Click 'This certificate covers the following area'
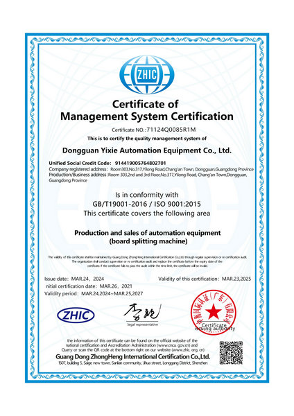294x416 pixels. coord(147,214)
